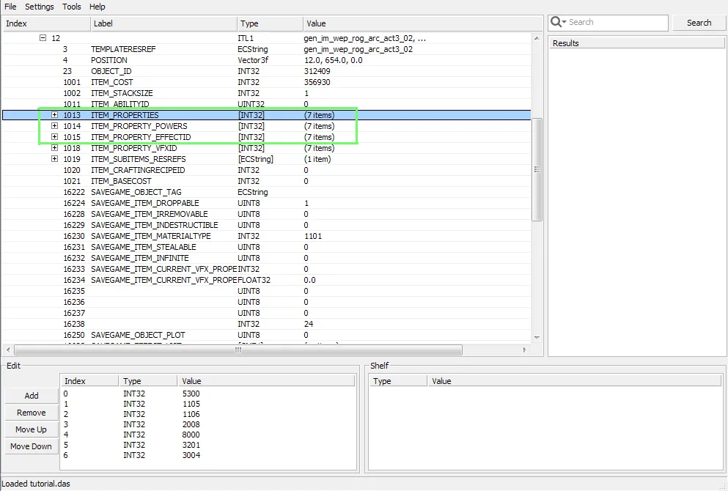
Task: Click the search magnifier icon
Action: 556,22
